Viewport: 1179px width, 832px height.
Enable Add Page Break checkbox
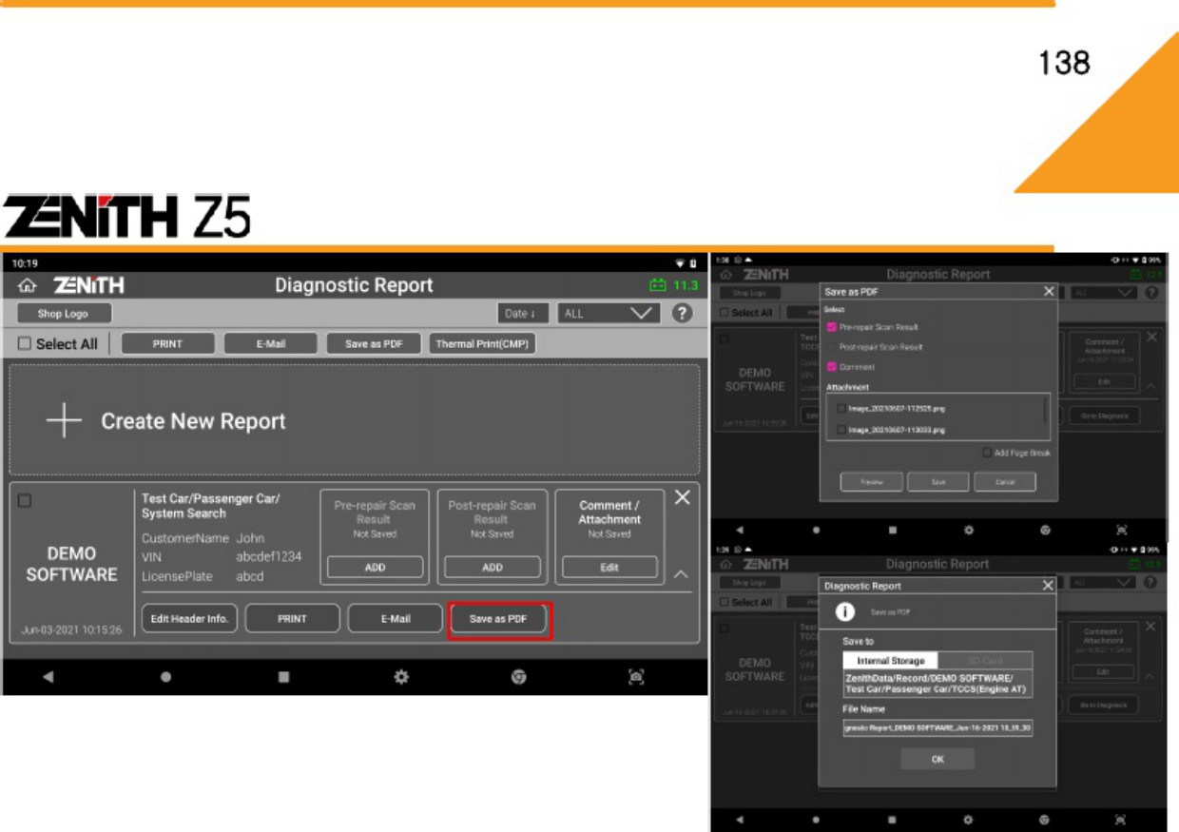coord(988,453)
